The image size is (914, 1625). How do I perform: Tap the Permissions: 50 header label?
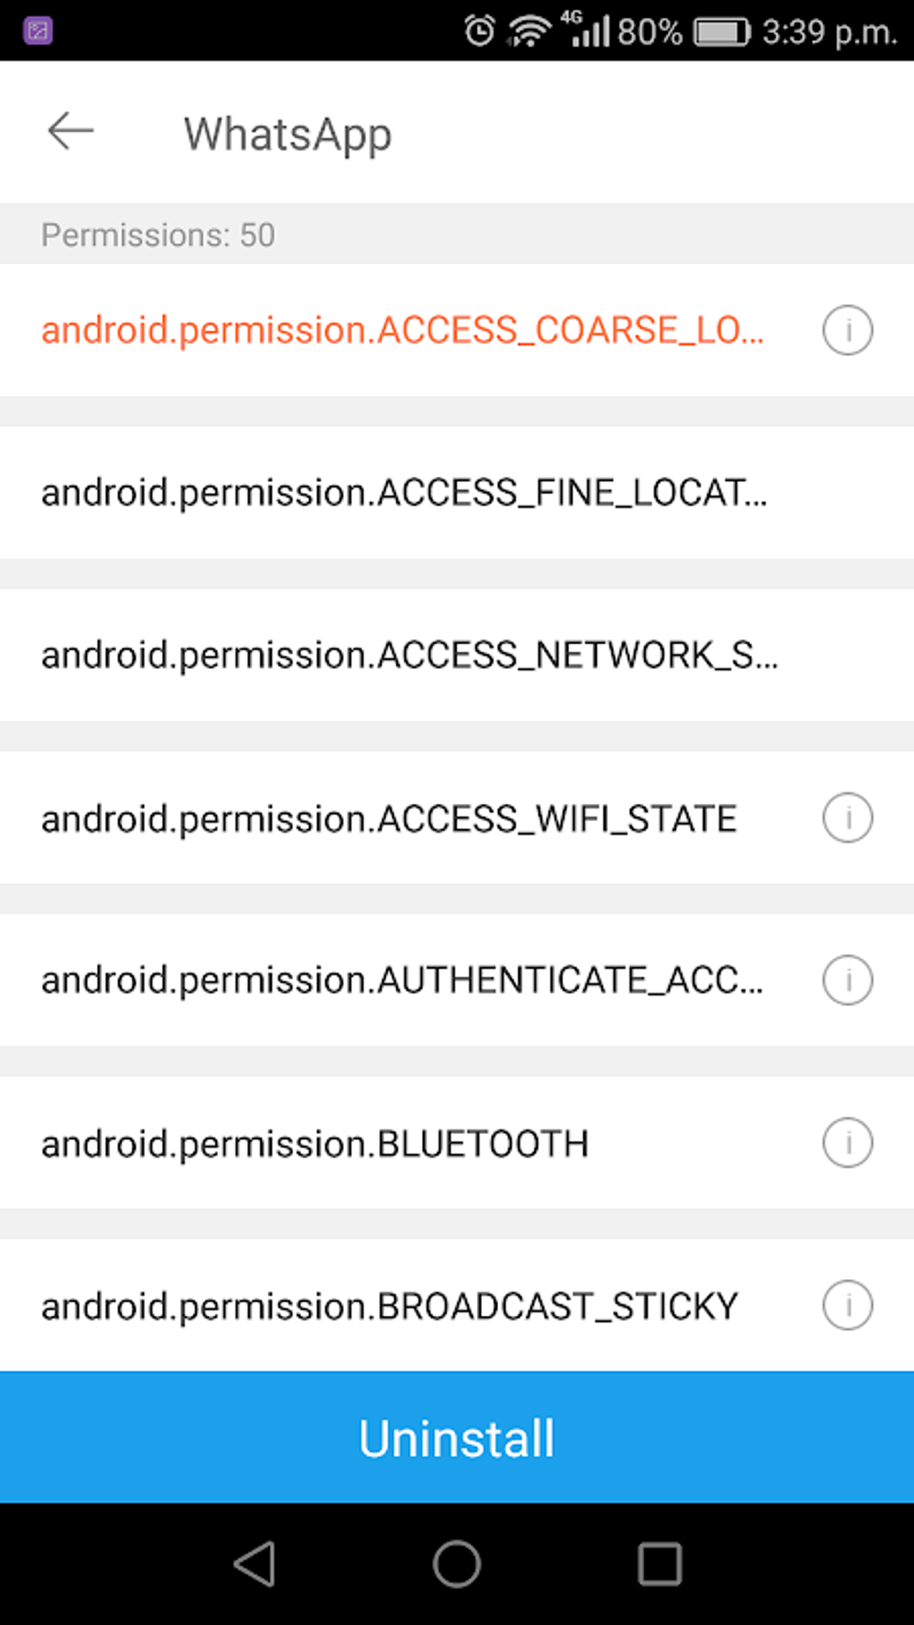point(158,235)
